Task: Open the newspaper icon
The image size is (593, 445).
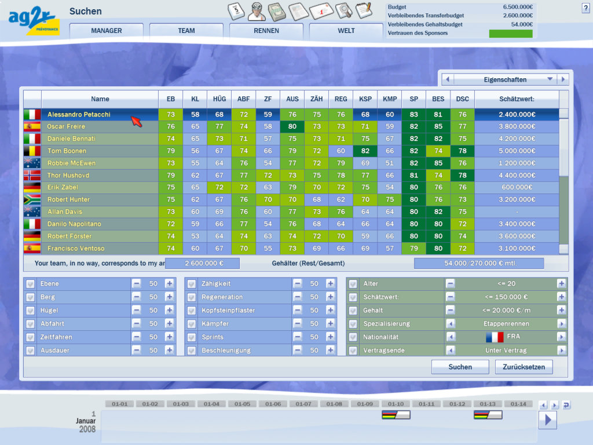Action: [x=298, y=10]
